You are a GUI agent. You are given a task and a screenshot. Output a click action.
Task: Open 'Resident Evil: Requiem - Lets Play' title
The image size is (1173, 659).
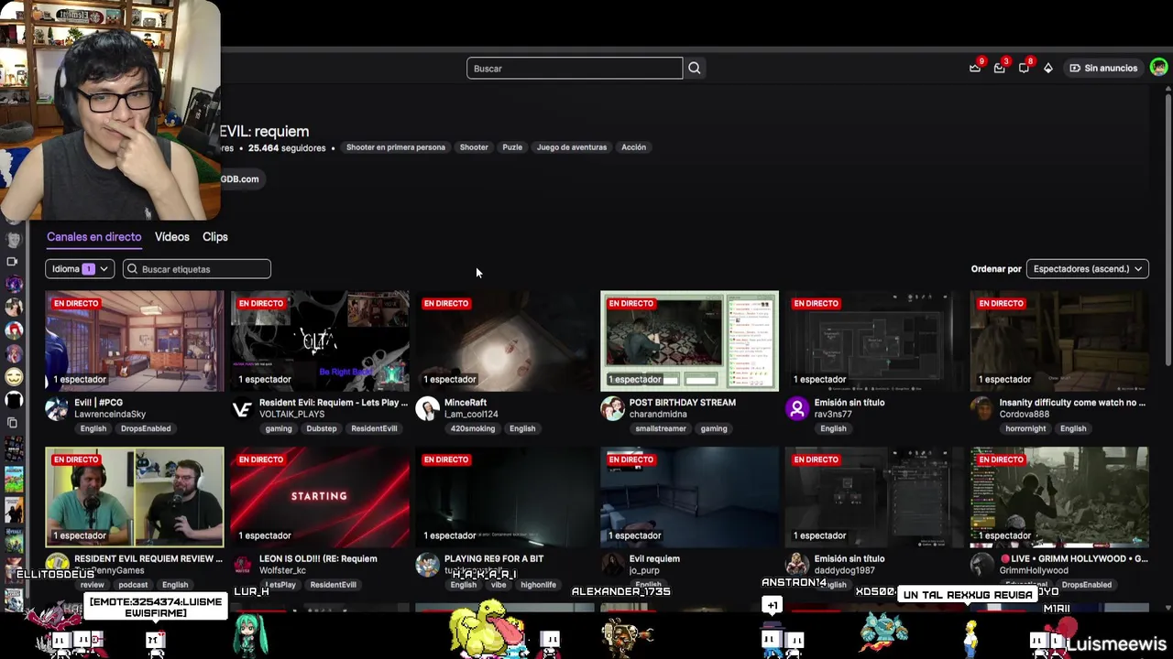[334, 403]
